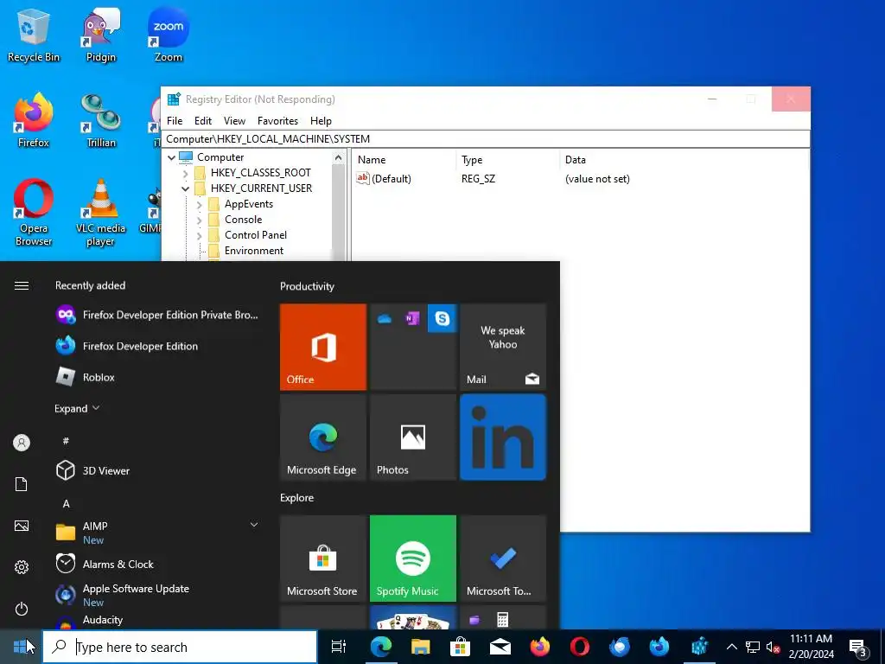Open Pictures from Start sidebar

point(22,526)
